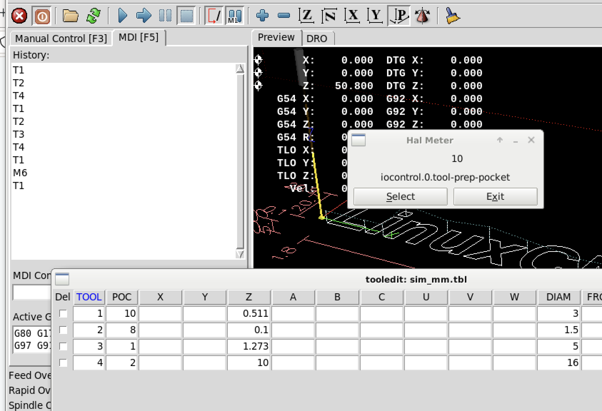Toggle block delete skip lines

(214, 16)
